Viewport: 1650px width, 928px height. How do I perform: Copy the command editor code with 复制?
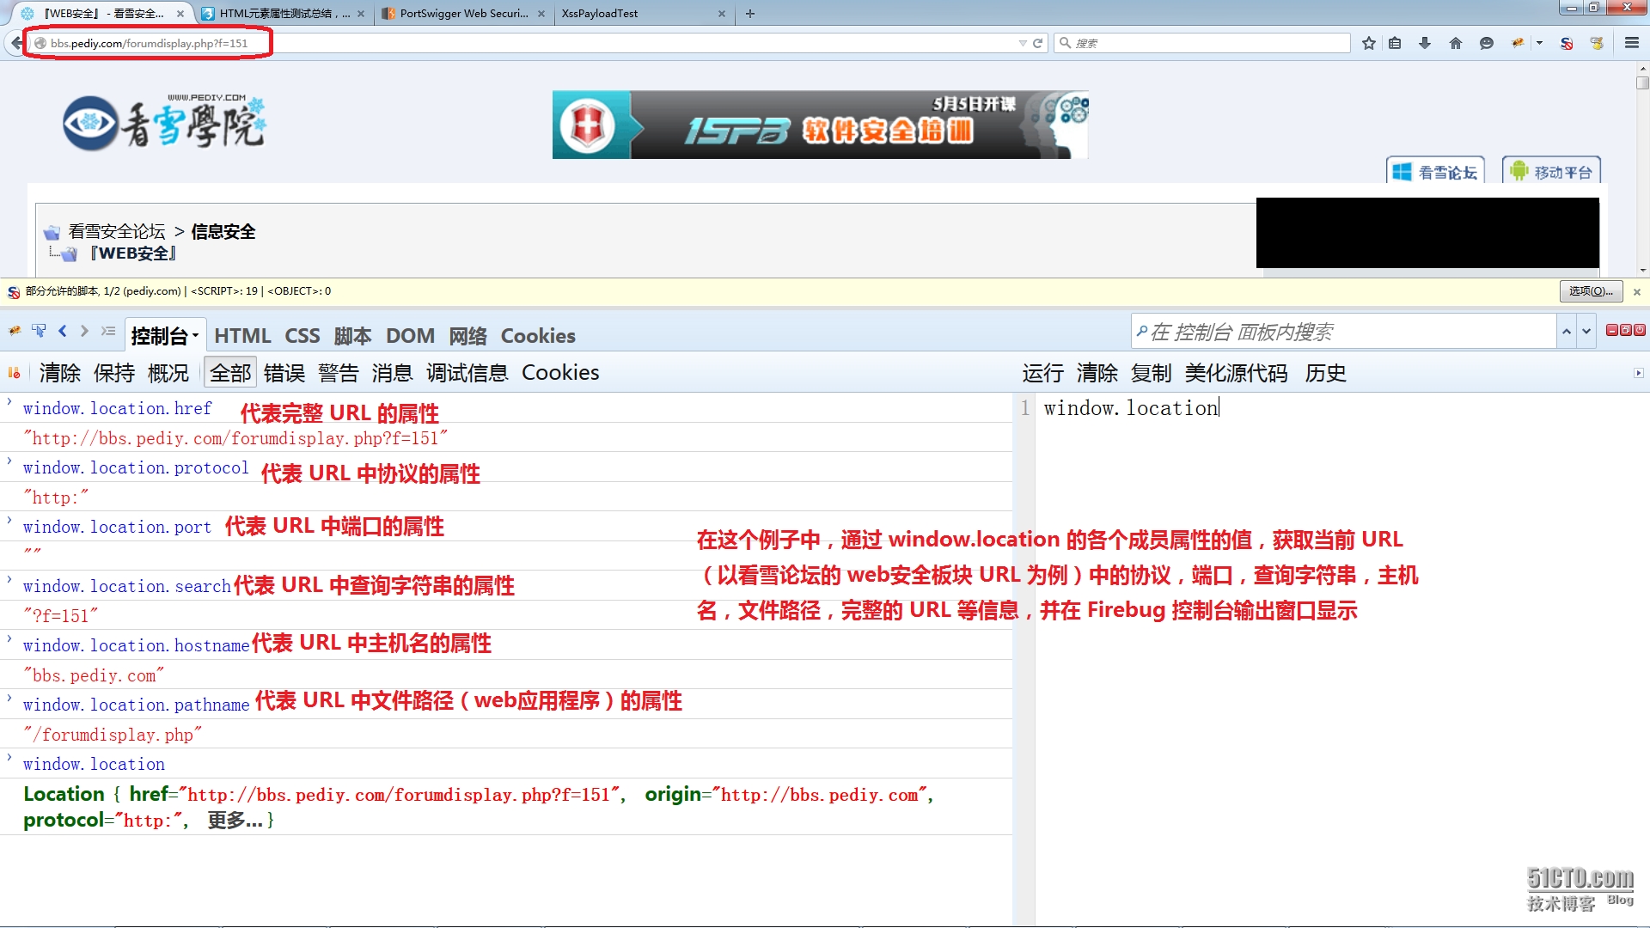click(1151, 373)
